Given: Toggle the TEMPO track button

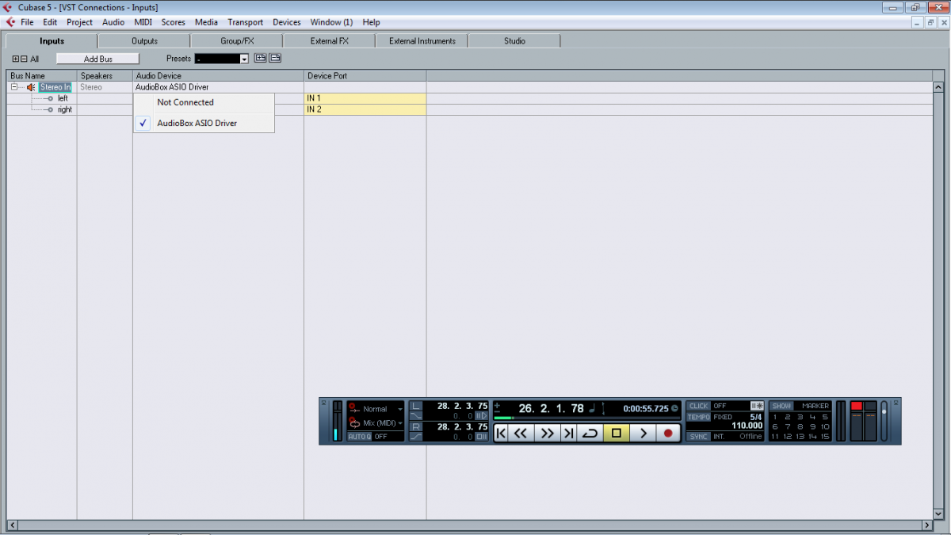Looking at the screenshot, I should [698, 417].
